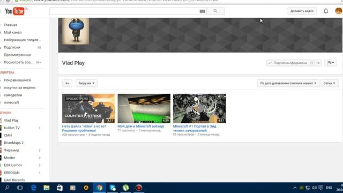This screenshot has width=343, height=193.
Task: Open uTorrent from taskbar
Action: [125, 188]
